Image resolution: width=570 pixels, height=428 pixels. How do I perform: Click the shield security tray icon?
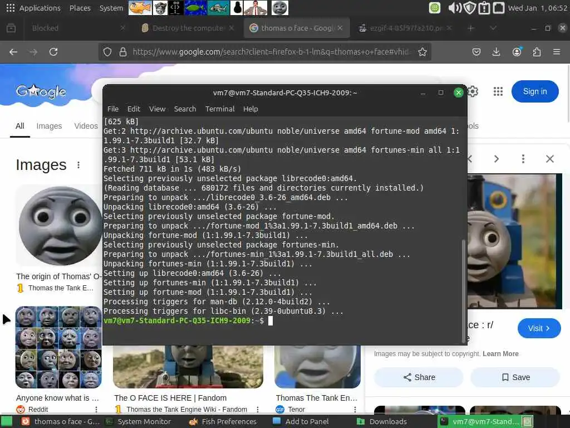tap(470, 8)
